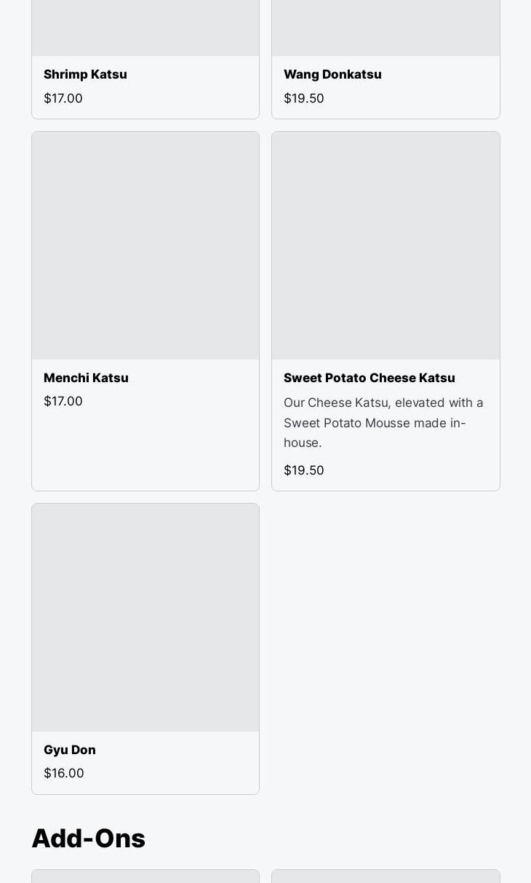Click the Wang Donkatsu item title

(332, 74)
